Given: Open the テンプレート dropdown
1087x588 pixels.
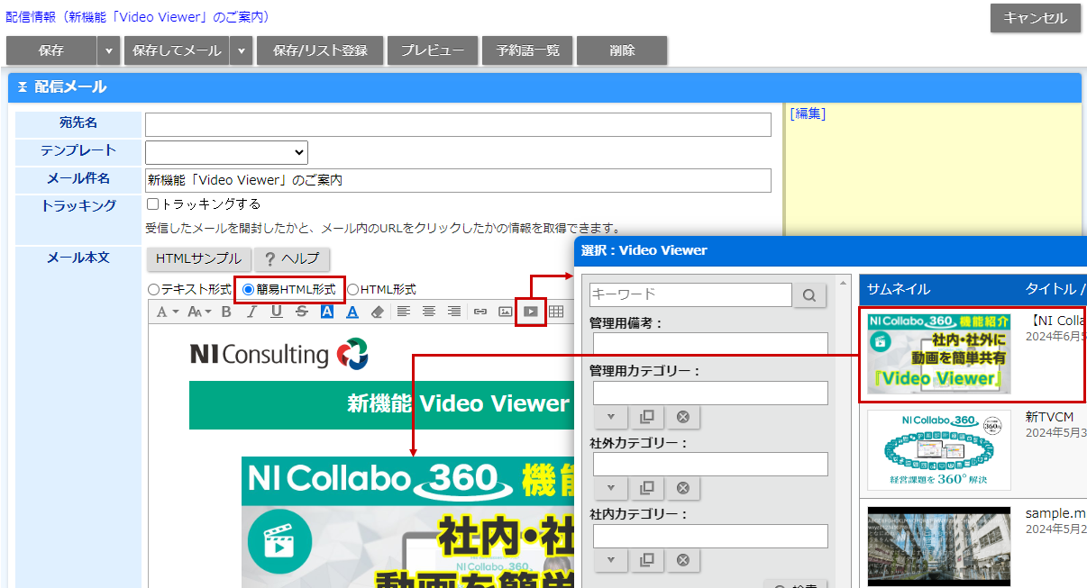Looking at the screenshot, I should click(226, 152).
